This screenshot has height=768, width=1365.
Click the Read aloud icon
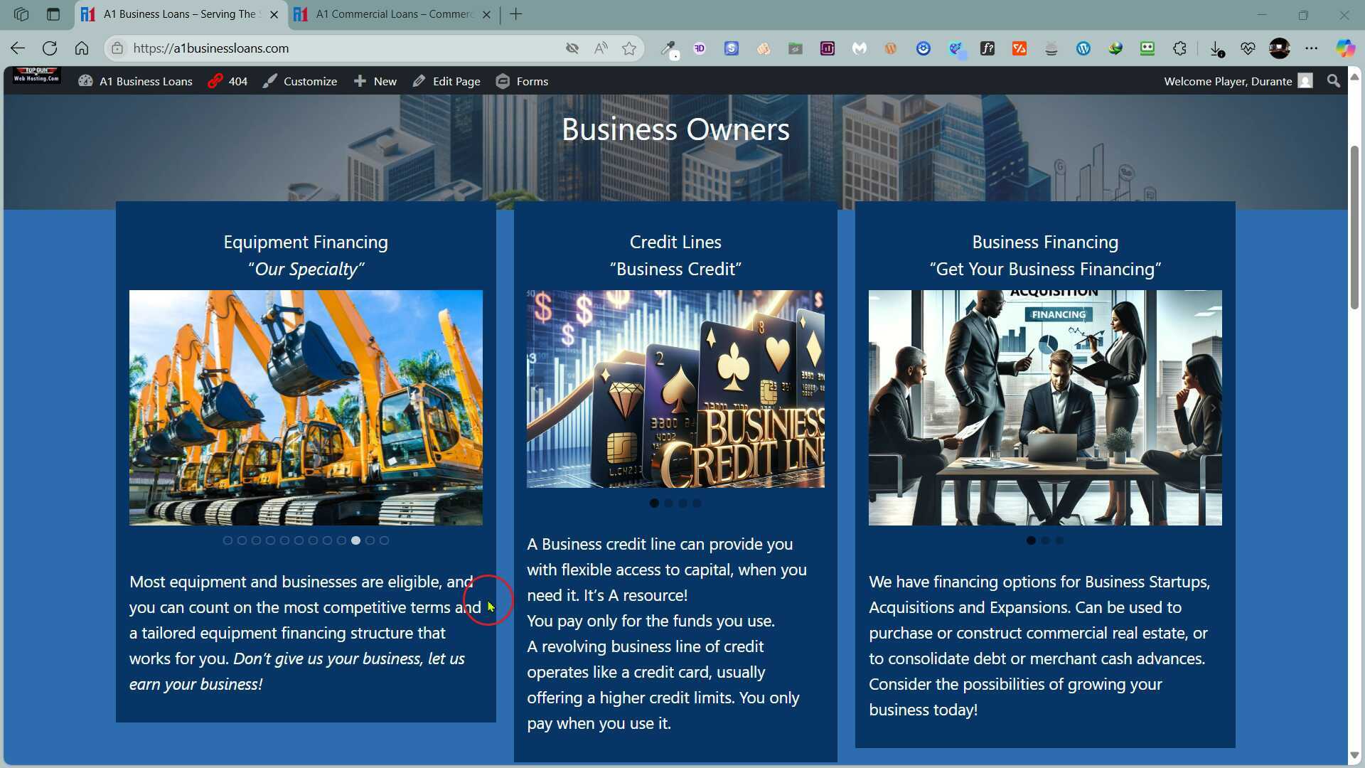tap(601, 48)
